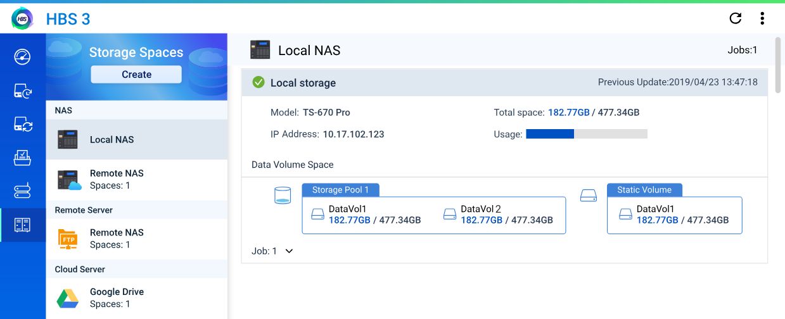
Task: Open the Backup & Restore sidebar icon
Action: (x=23, y=91)
